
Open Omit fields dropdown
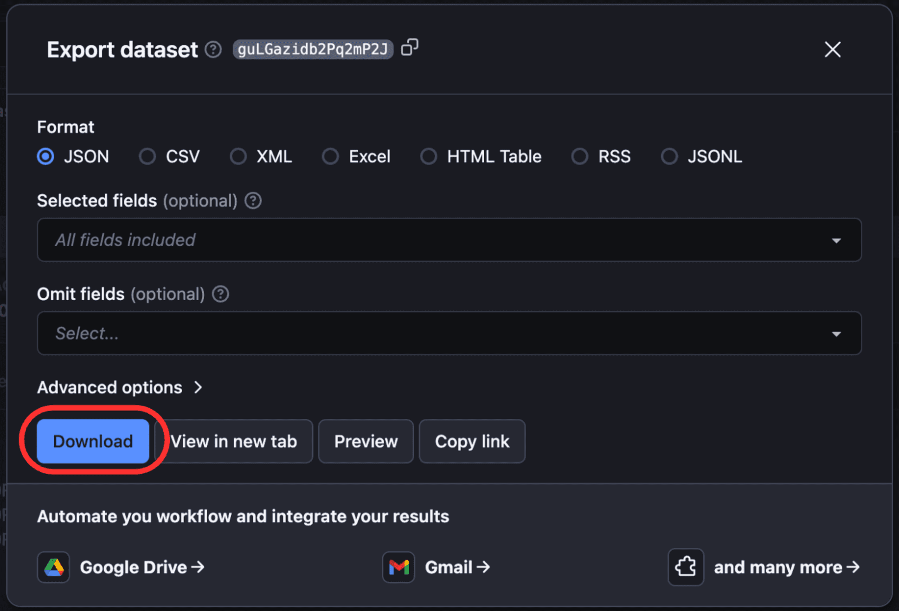(x=450, y=334)
